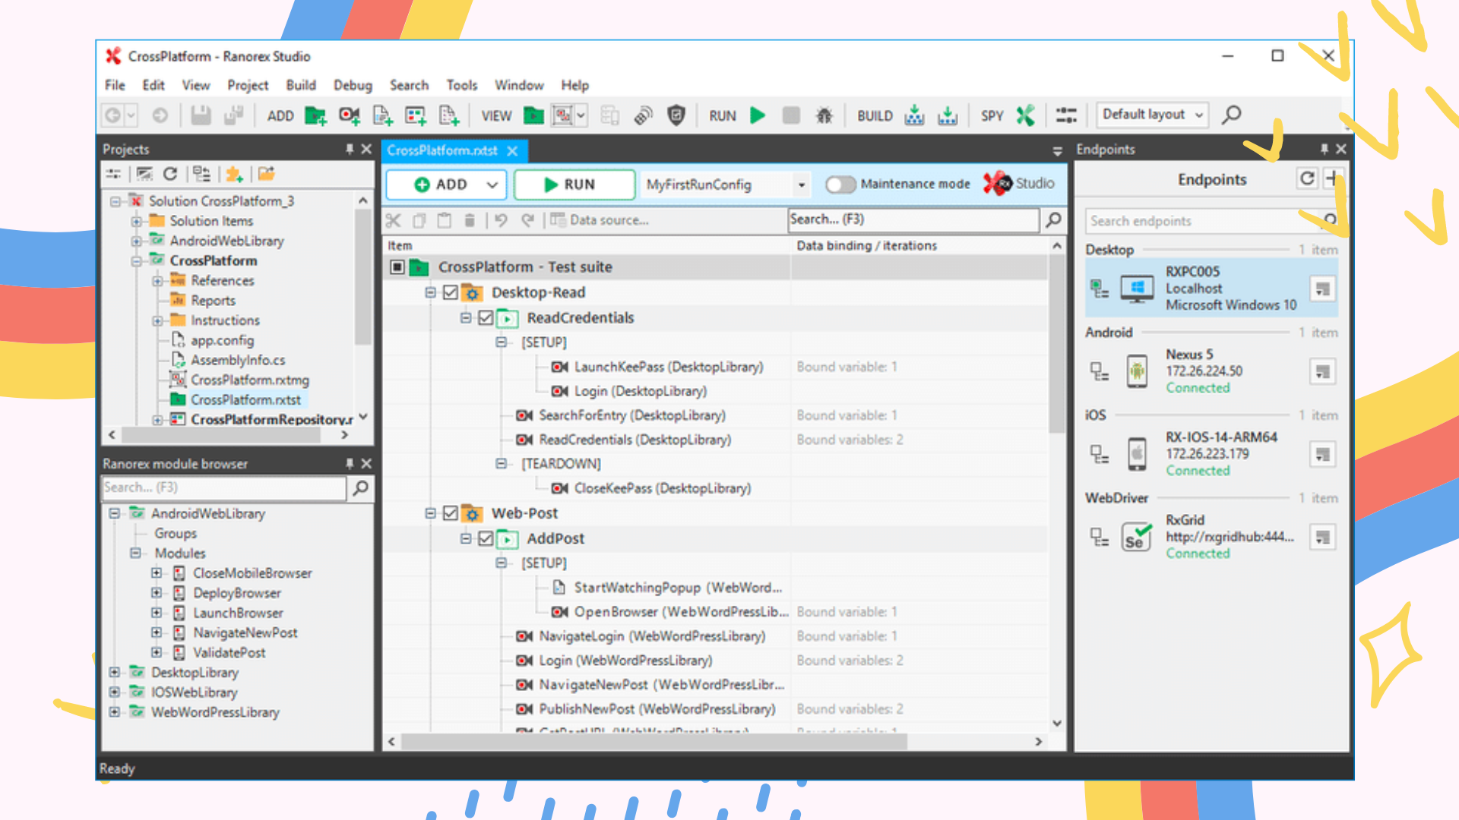Screen dimensions: 1459x820
Task: Click Add test suite folder icon
Action: click(315, 115)
